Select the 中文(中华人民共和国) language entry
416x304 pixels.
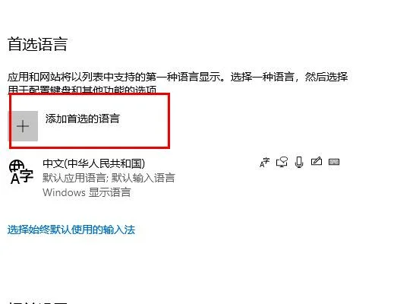coord(94,163)
